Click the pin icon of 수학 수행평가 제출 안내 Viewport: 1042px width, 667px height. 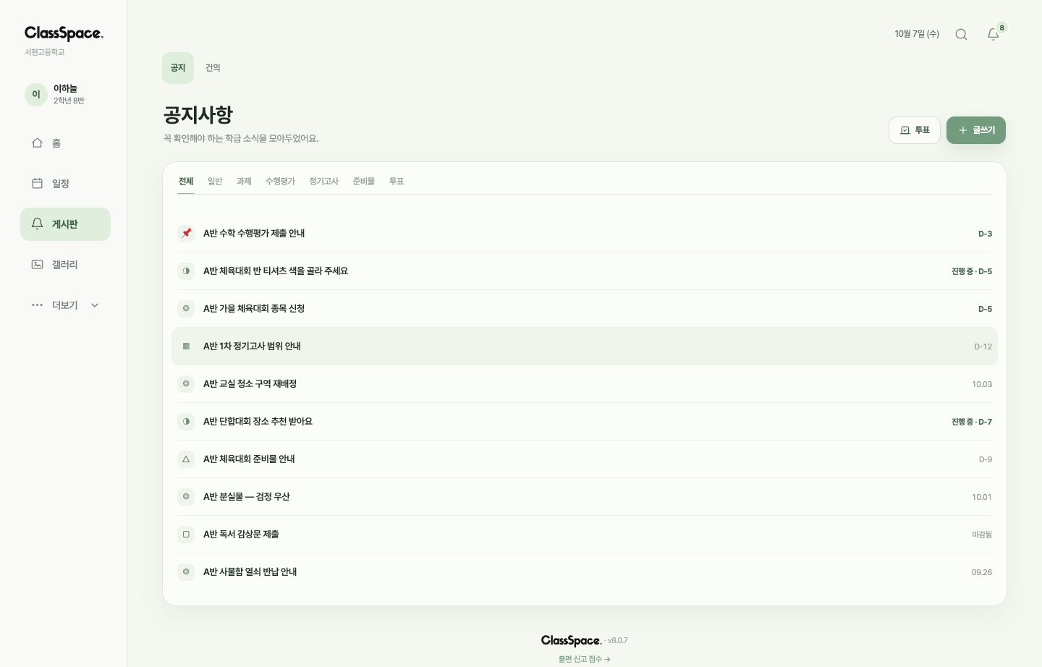[186, 233]
